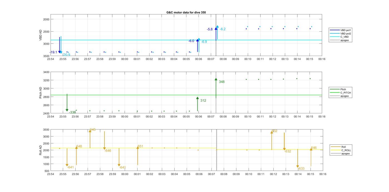This screenshot has width=389, height=192.
Task: Click the 'VBD AD' y-axis label
Action: (x=41, y=35)
